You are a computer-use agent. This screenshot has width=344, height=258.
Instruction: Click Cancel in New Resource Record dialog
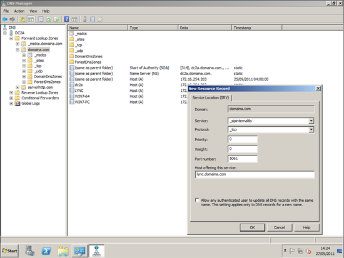pos(280,227)
